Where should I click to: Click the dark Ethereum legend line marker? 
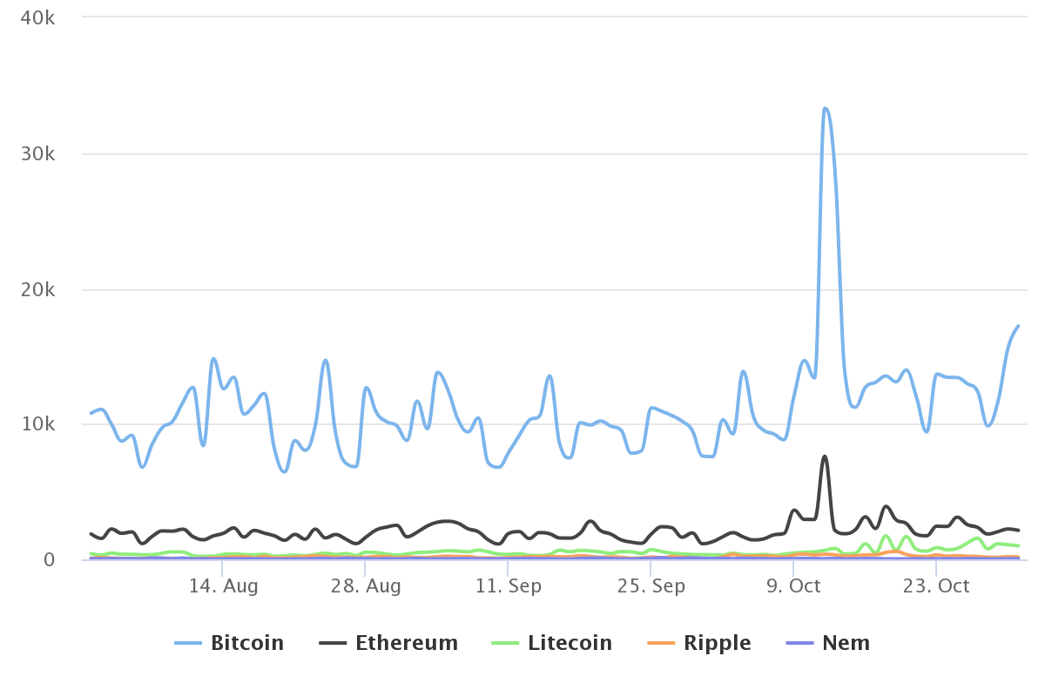point(333,643)
